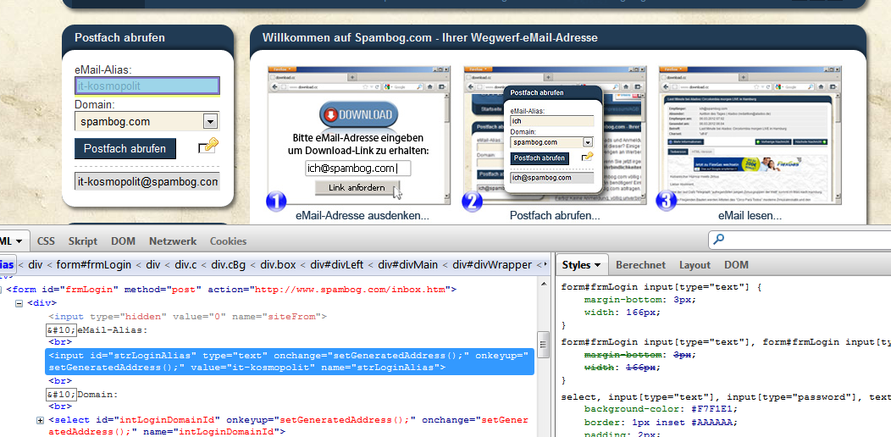Open the spambog.com Domain dropdown
The image size is (891, 437).
210,122
